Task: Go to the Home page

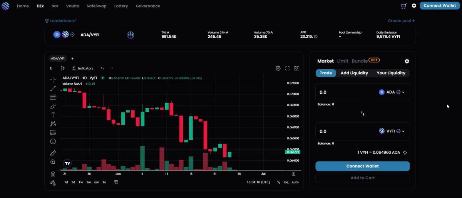Action: [23, 6]
